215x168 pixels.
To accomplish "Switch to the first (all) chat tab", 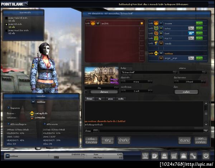I will coord(90,99).
